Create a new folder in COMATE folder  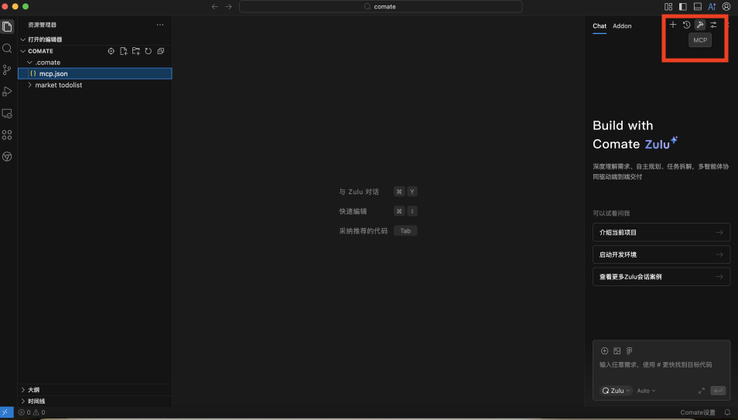coord(136,51)
